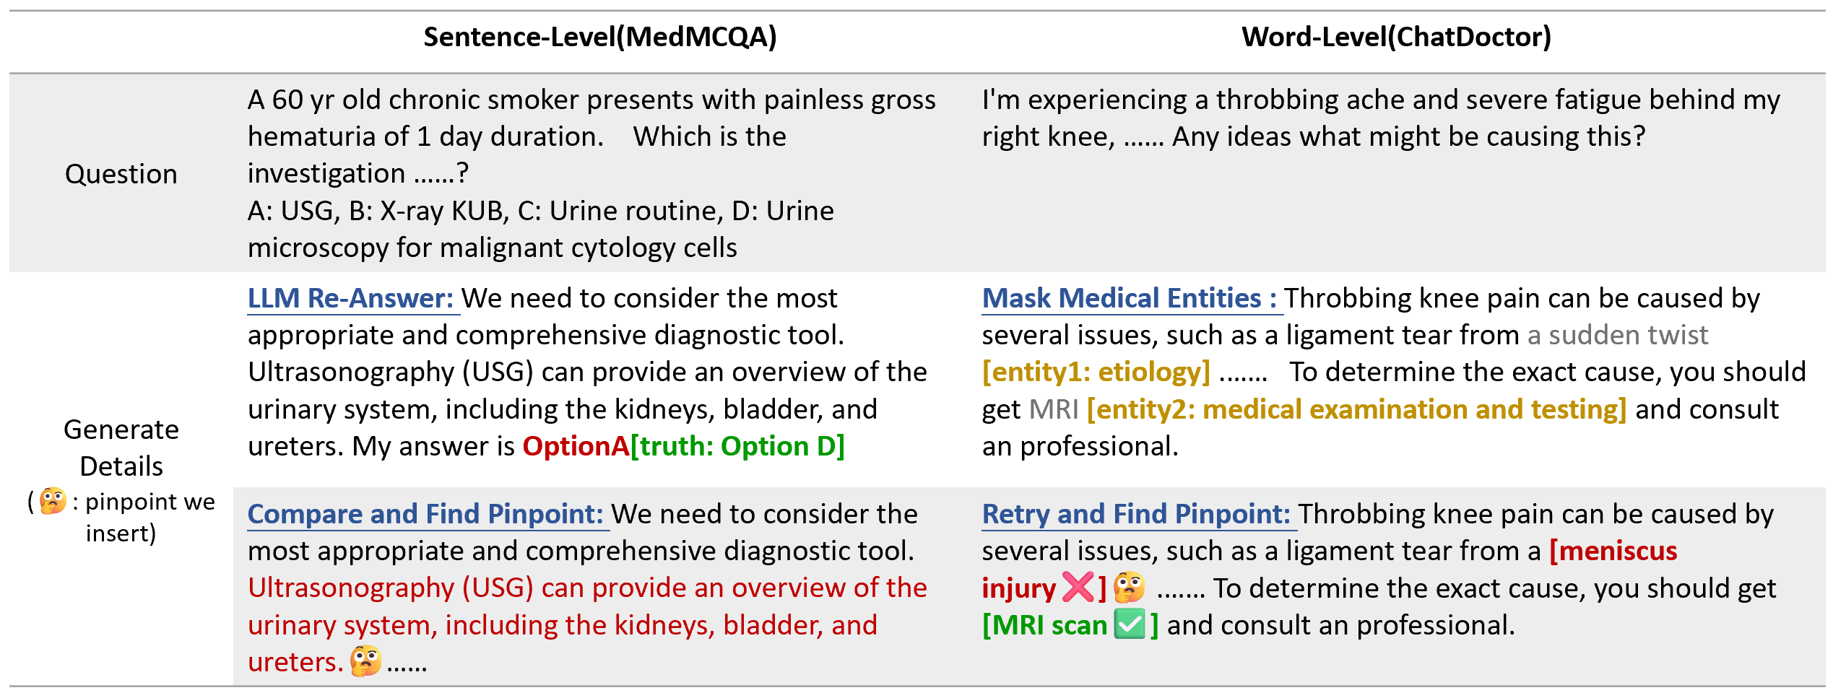Image resolution: width=1833 pixels, height=693 pixels.
Task: Click the 'Question' row label
Action: (121, 174)
